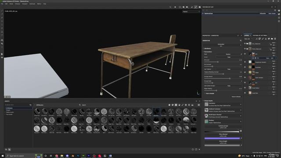The width and height of the screenshot is (281, 158).
Task: Open the Viewport menu
Action: [x=25, y=4]
